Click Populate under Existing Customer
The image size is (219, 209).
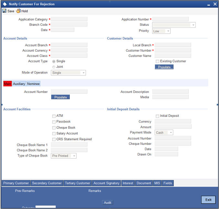[164, 67]
